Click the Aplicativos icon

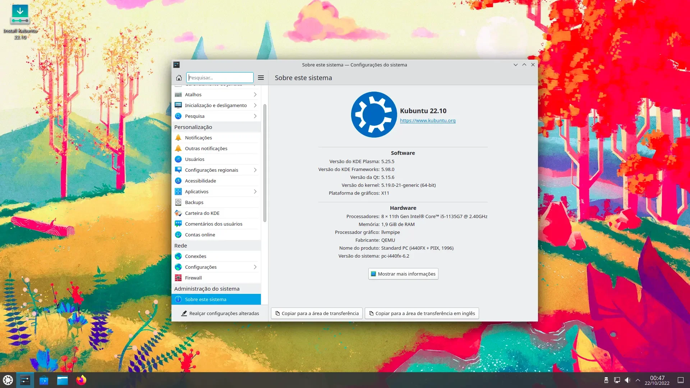click(178, 191)
